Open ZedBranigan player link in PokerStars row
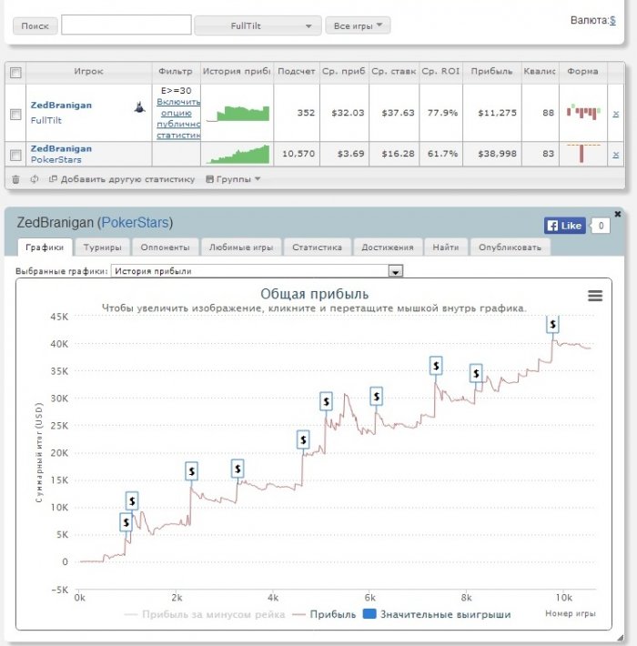637x646 pixels. [61, 148]
